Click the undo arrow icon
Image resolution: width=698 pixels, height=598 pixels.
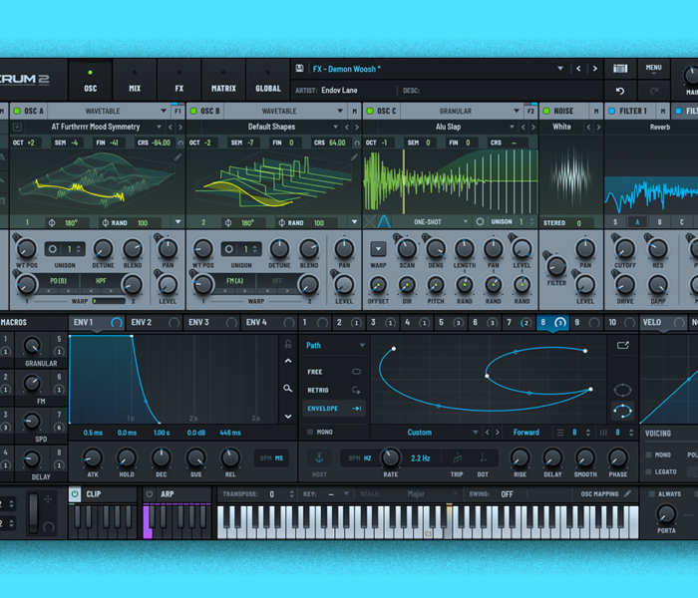620,91
